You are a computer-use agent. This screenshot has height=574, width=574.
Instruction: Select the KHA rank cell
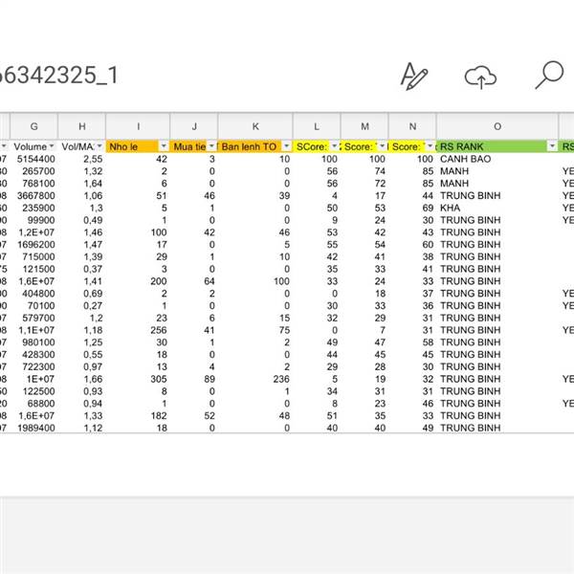tap(497, 208)
